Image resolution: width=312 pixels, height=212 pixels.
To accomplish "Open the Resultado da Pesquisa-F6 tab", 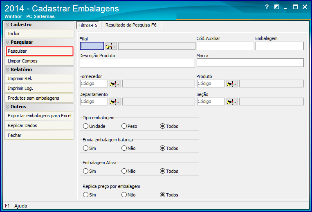I will tap(131, 25).
